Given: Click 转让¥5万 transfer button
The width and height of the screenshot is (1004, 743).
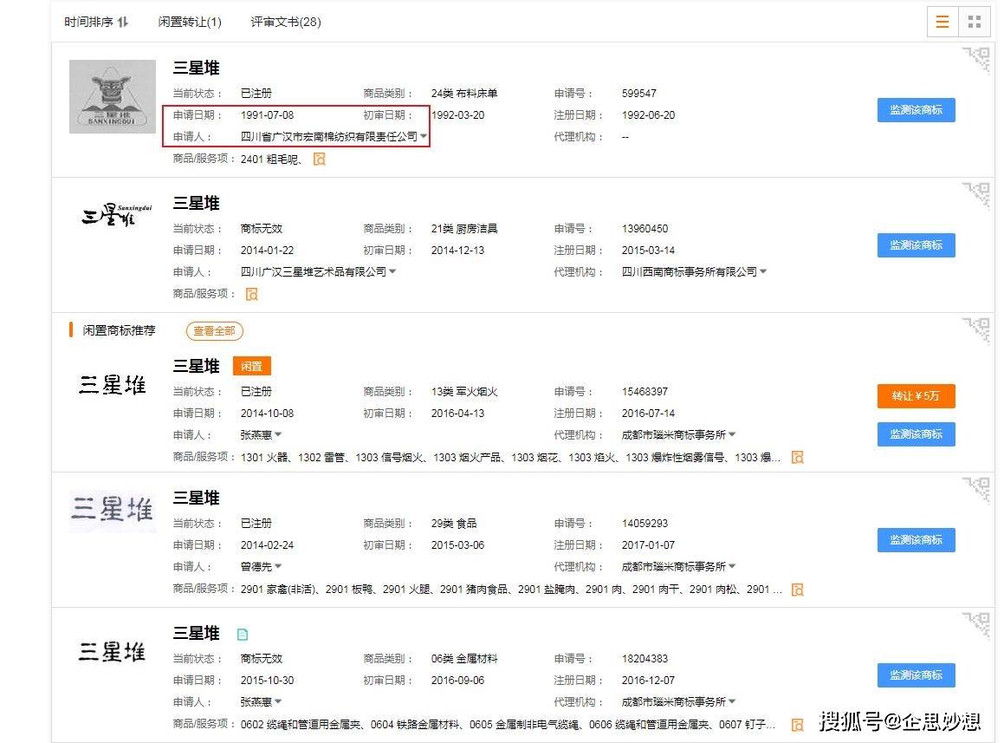Looking at the screenshot, I should click(x=916, y=396).
